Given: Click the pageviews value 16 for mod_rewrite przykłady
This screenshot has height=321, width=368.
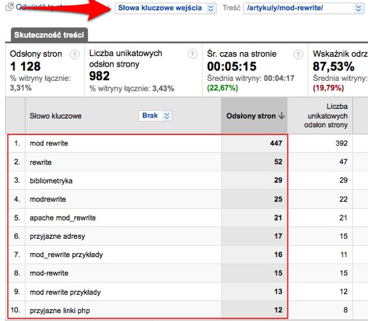Looking at the screenshot, I should tap(278, 254).
